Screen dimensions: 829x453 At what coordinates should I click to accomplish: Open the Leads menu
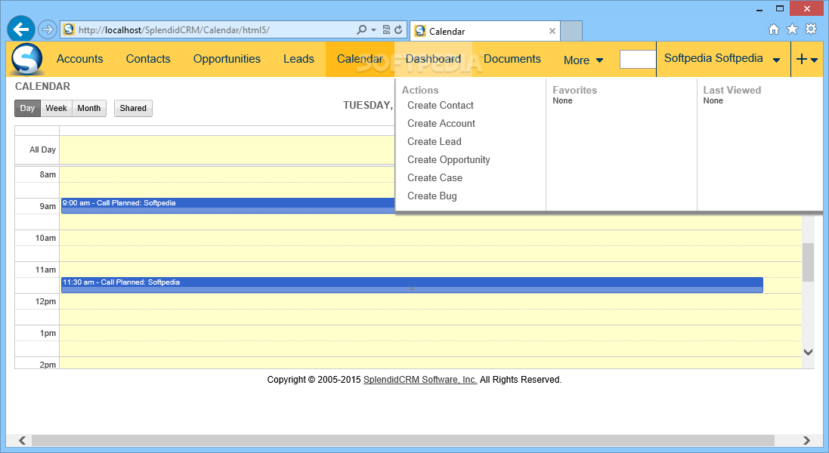(299, 59)
